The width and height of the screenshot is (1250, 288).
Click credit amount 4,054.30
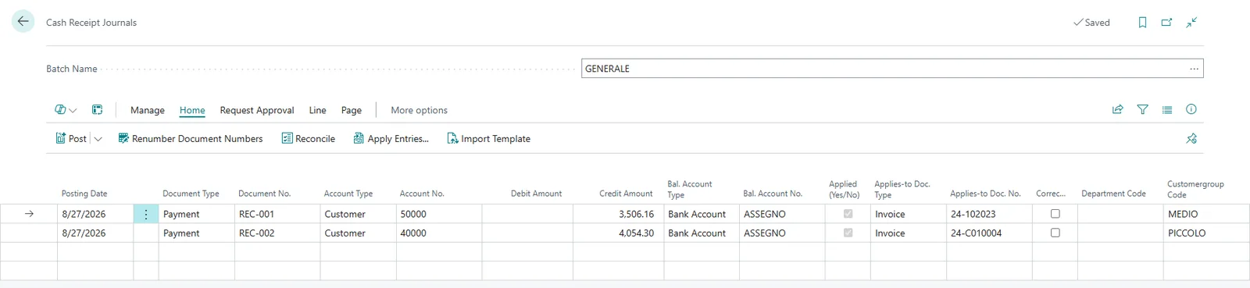[x=619, y=233]
